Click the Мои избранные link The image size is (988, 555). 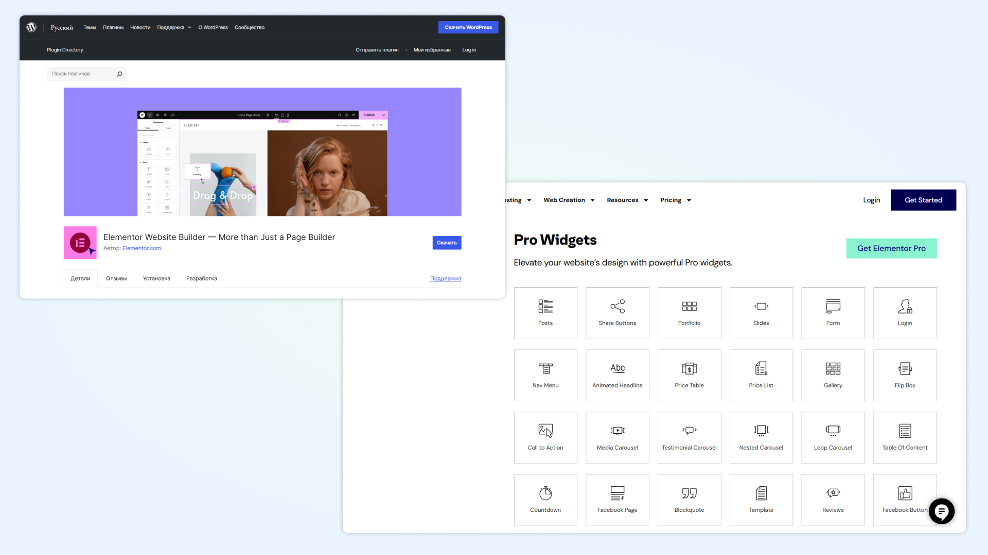(432, 50)
